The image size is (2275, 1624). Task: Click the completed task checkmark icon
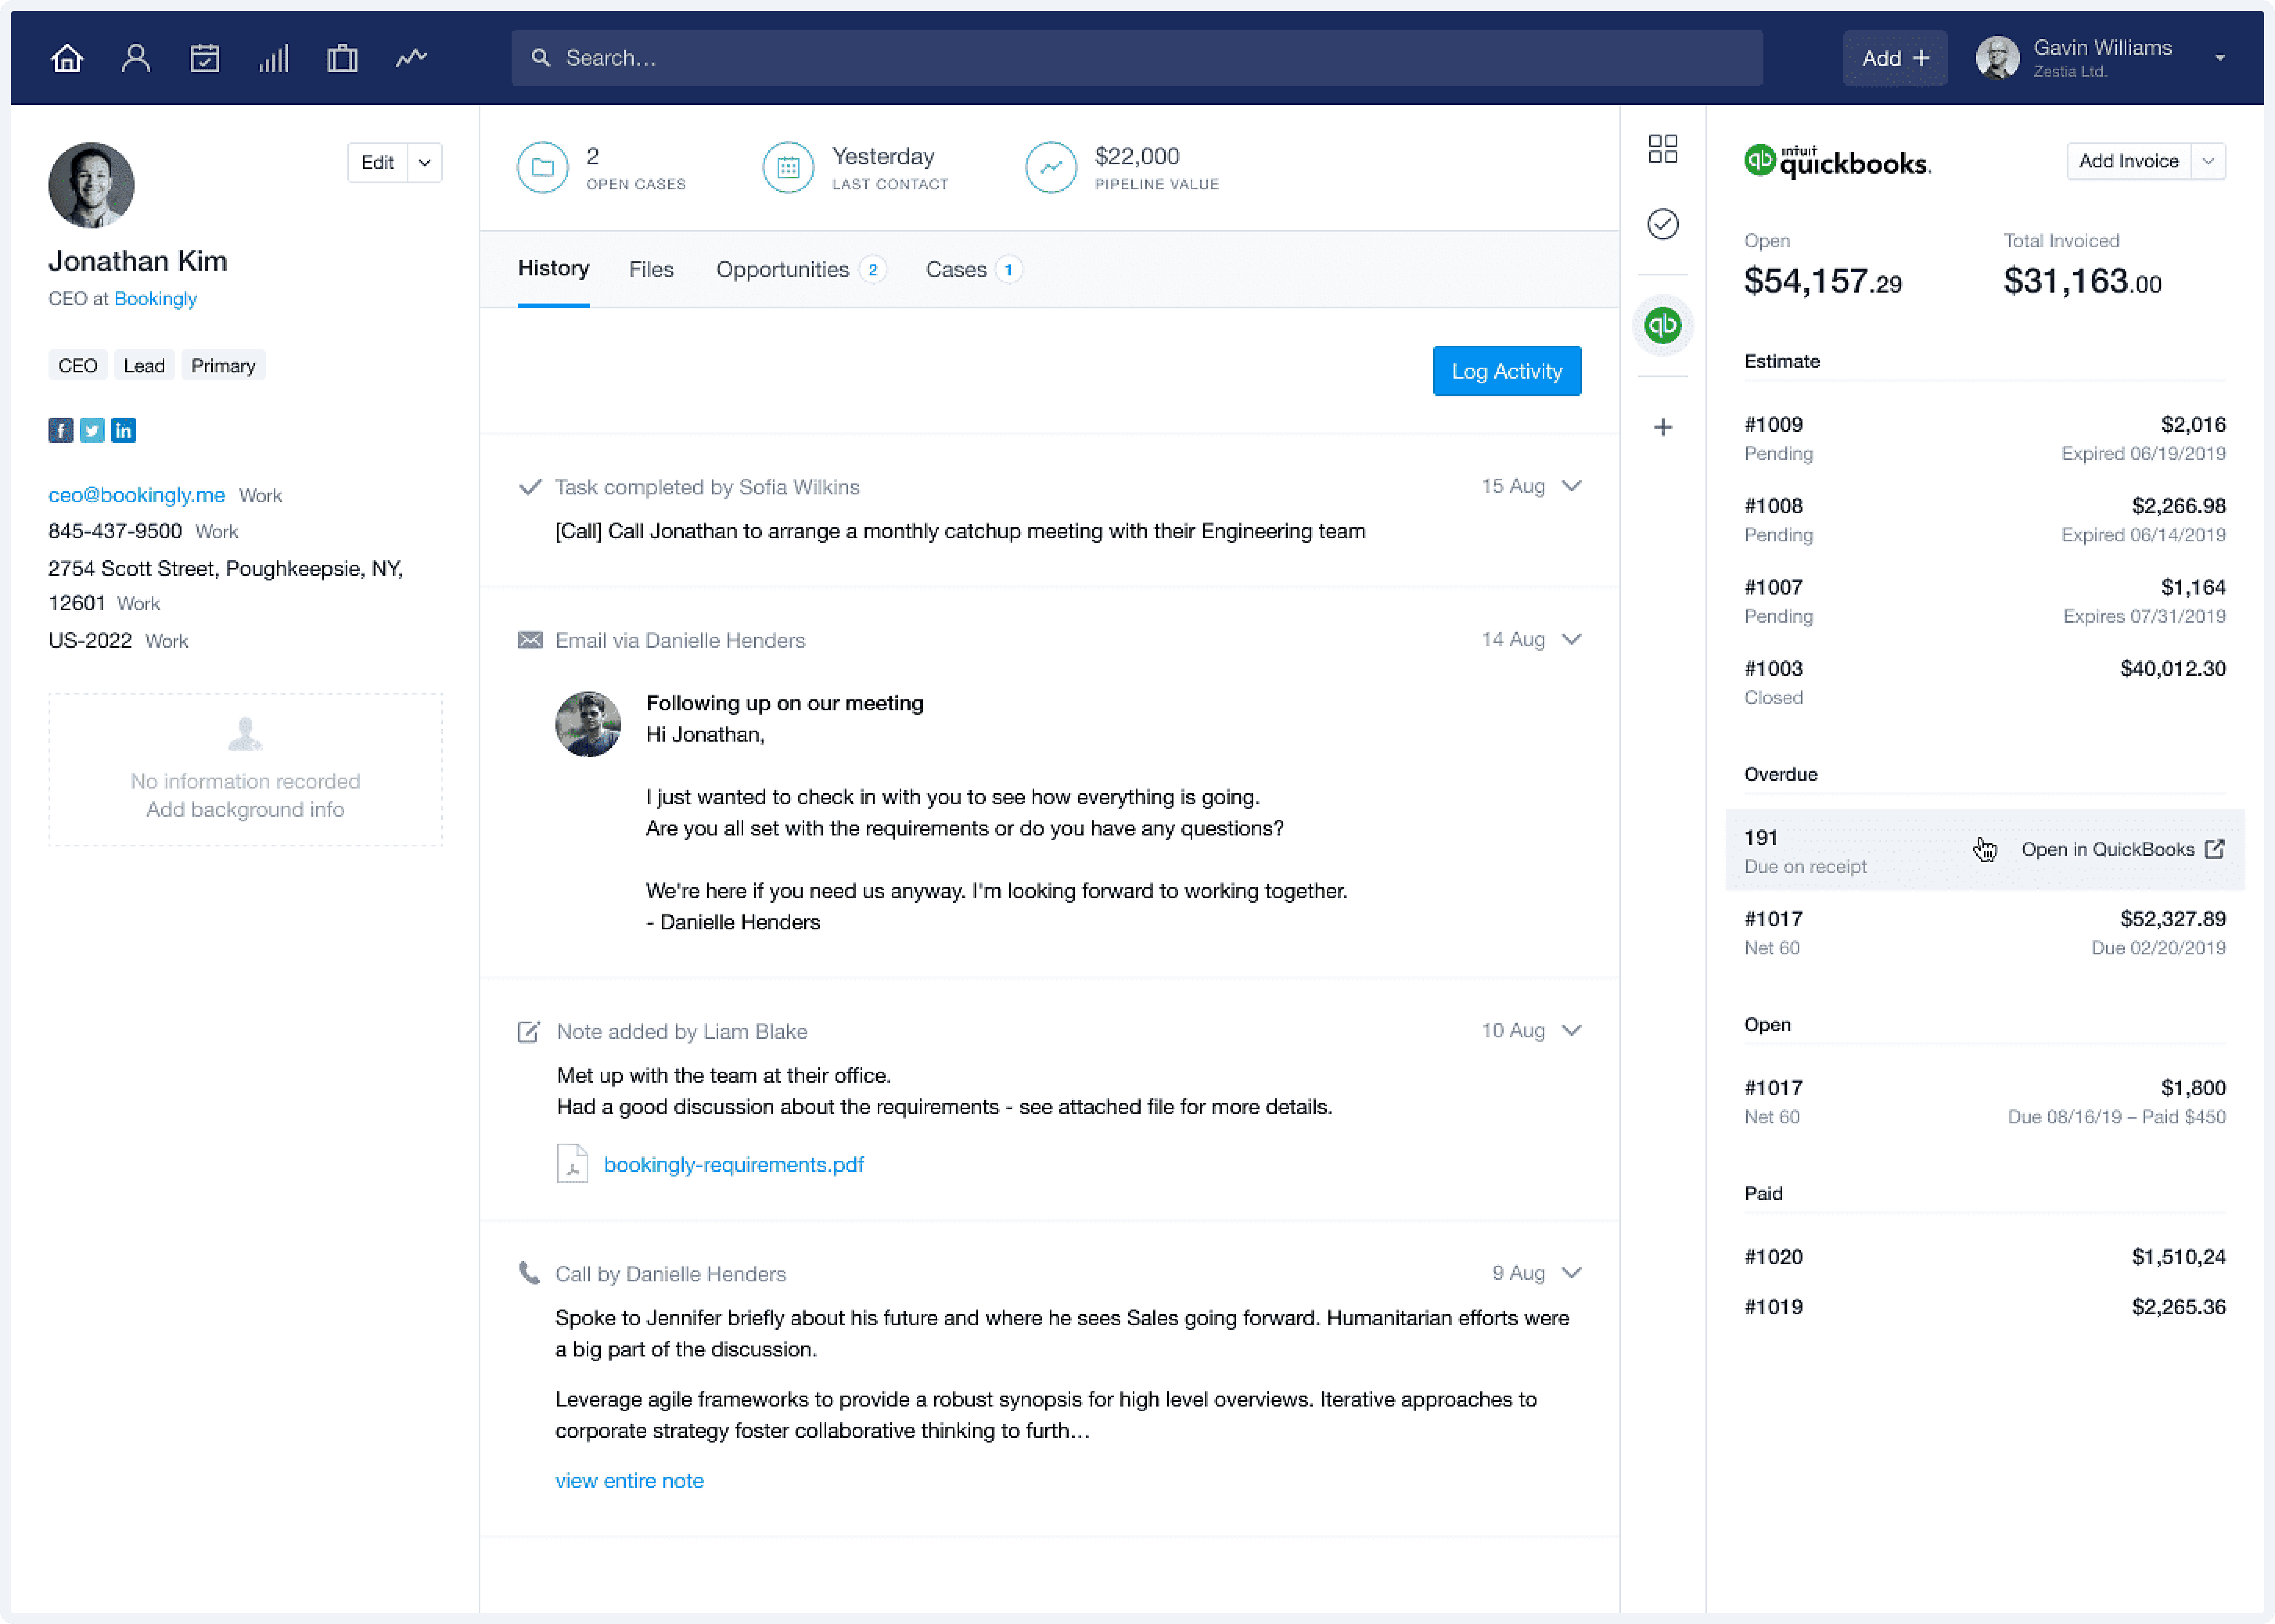pyautogui.click(x=530, y=487)
